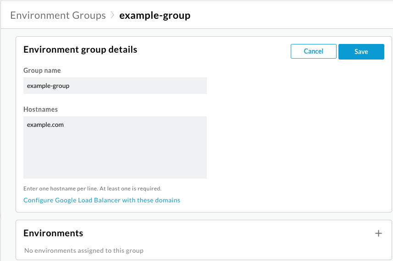Open Configure Google Load Balancer link
The height and width of the screenshot is (261, 393).
(102, 200)
